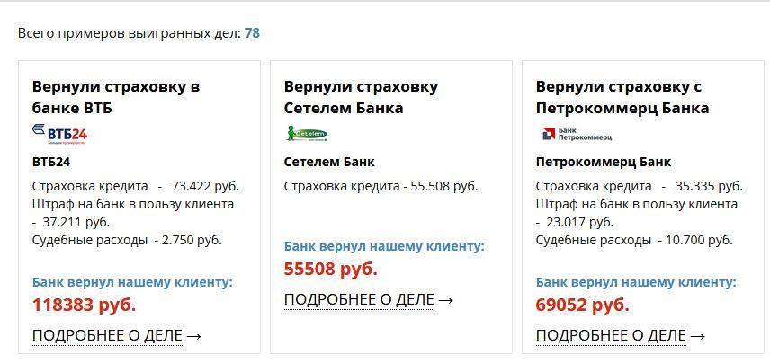Click bold "Сетелем Банк" name below the logo
This screenshot has width=770, height=363.
point(329,162)
